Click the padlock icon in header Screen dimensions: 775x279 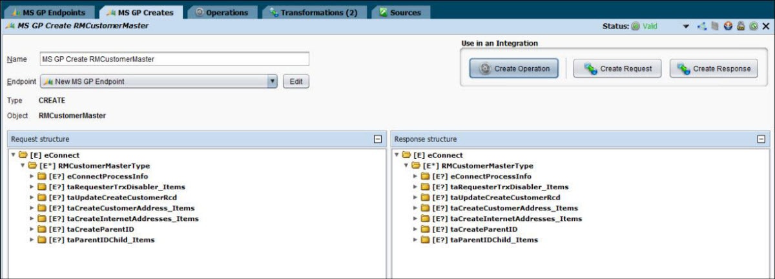740,26
